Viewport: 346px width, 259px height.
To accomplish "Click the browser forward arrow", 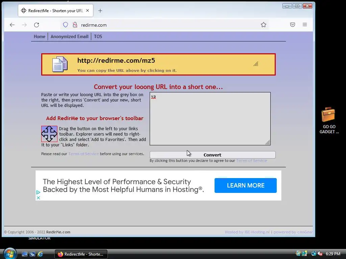I will [x=24, y=25].
